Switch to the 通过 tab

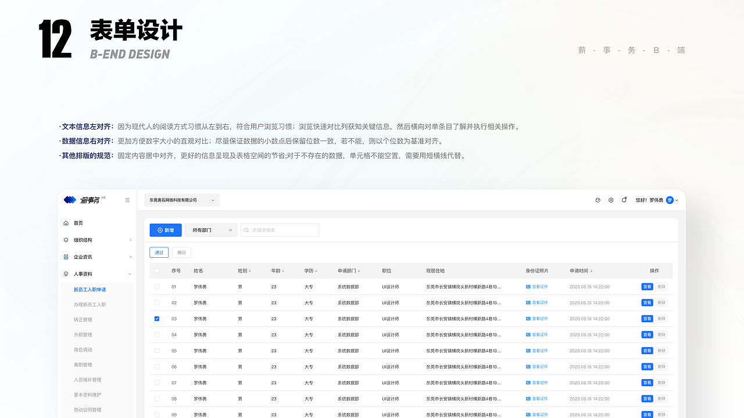pyautogui.click(x=159, y=253)
